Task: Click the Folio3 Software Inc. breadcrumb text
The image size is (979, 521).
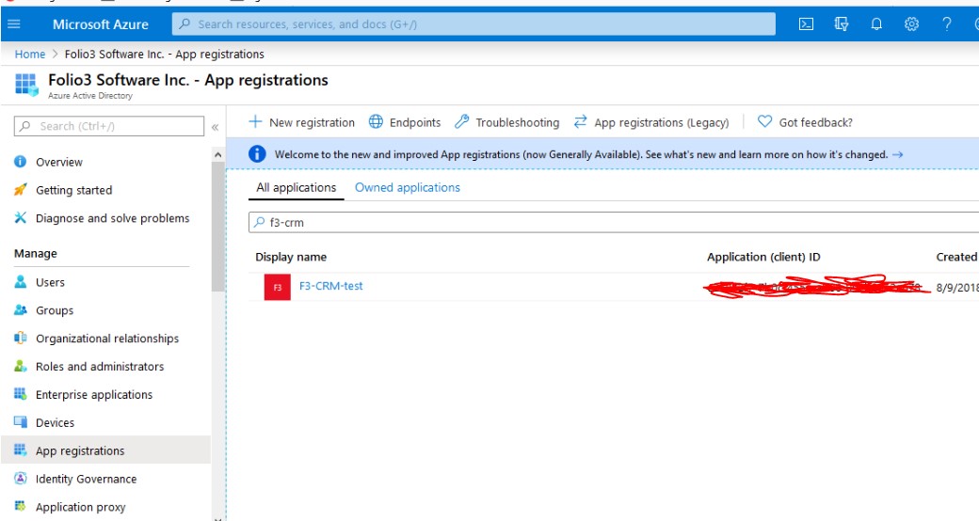Action: pyautogui.click(x=164, y=55)
